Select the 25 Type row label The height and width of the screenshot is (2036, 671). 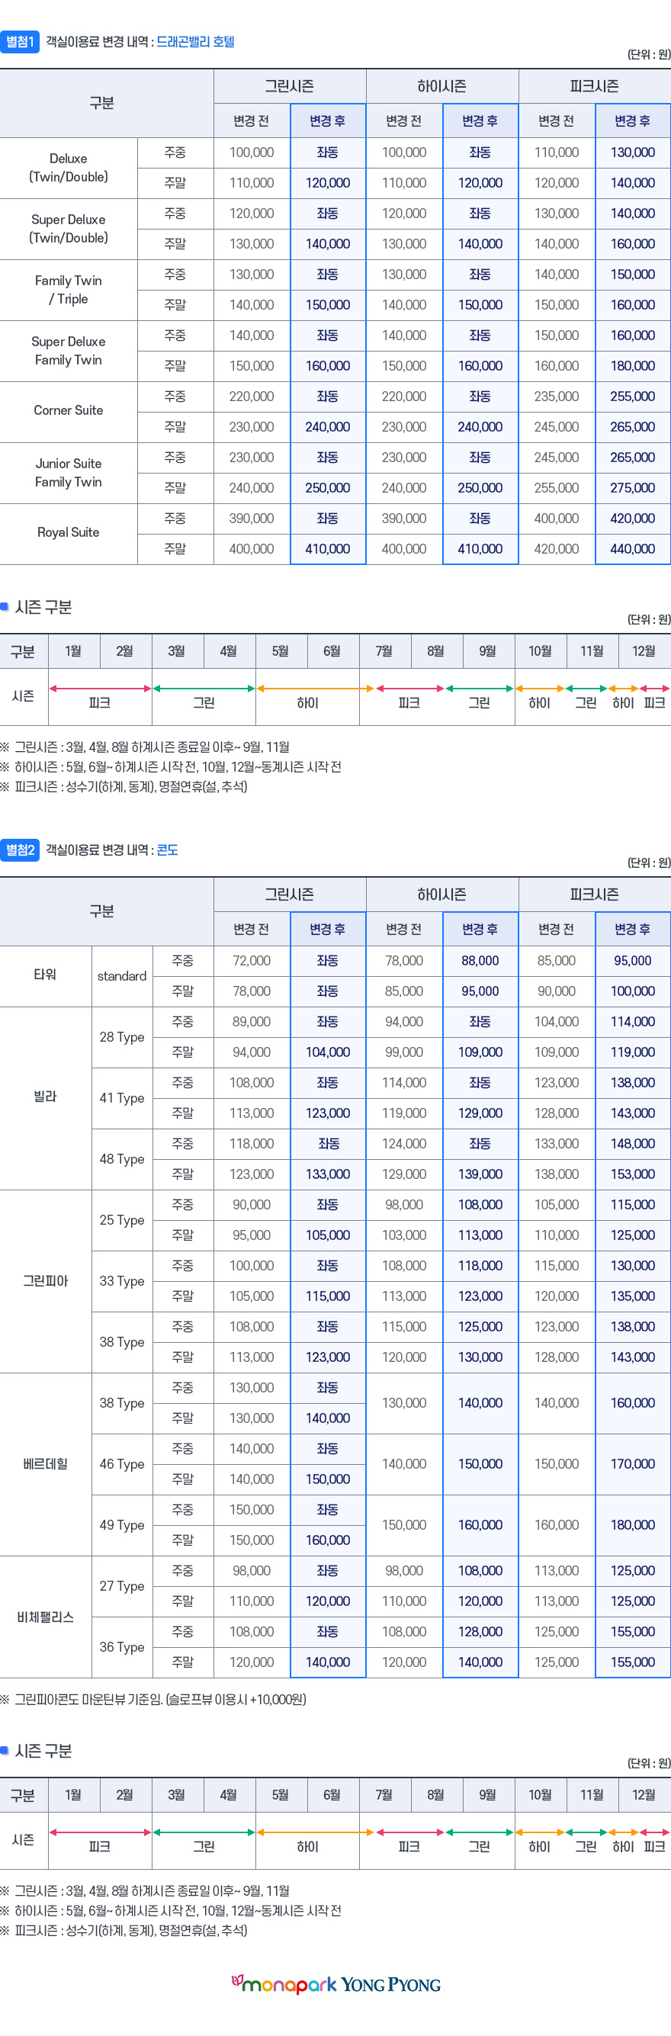click(x=122, y=1219)
